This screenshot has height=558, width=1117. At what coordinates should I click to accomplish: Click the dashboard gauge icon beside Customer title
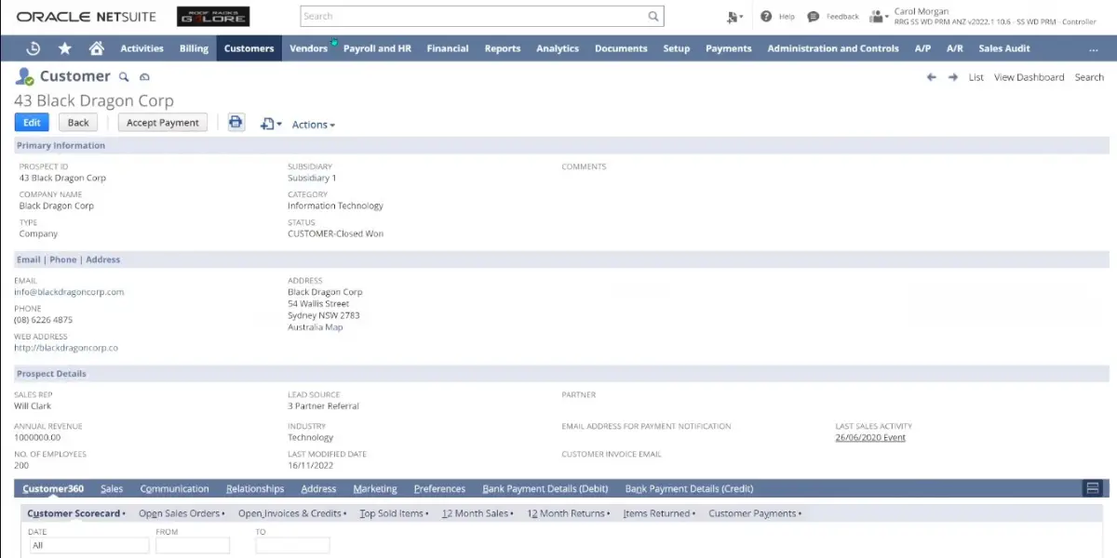click(x=144, y=77)
